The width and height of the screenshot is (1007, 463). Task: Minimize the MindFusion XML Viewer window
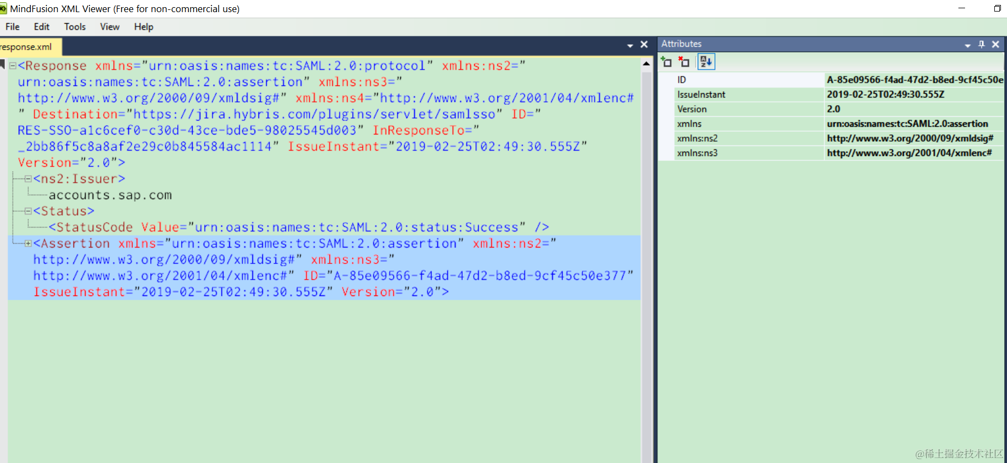coord(961,8)
